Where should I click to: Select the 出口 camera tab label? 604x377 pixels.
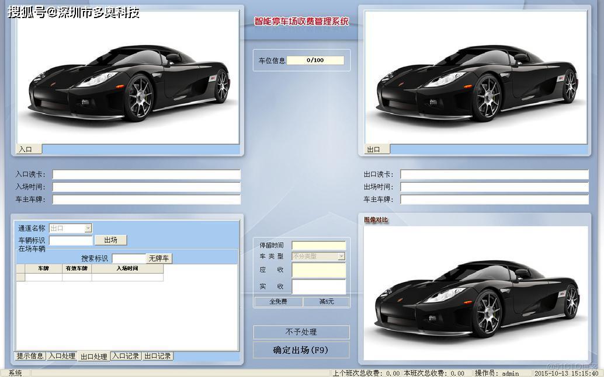pos(374,149)
